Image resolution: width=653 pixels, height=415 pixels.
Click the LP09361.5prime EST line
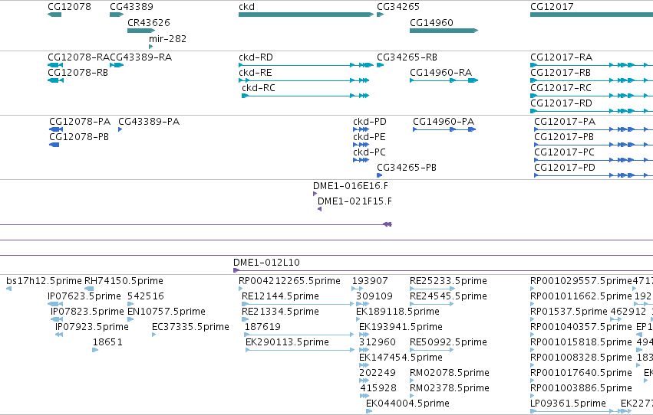tap(581, 411)
